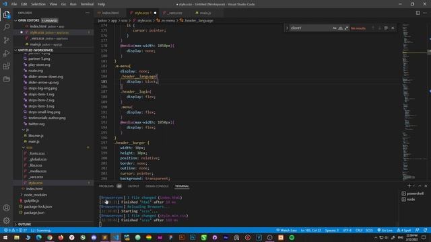Open the editor More Actions ellipsis
This screenshot has width=431, height=242.
pyautogui.click(x=425, y=13)
